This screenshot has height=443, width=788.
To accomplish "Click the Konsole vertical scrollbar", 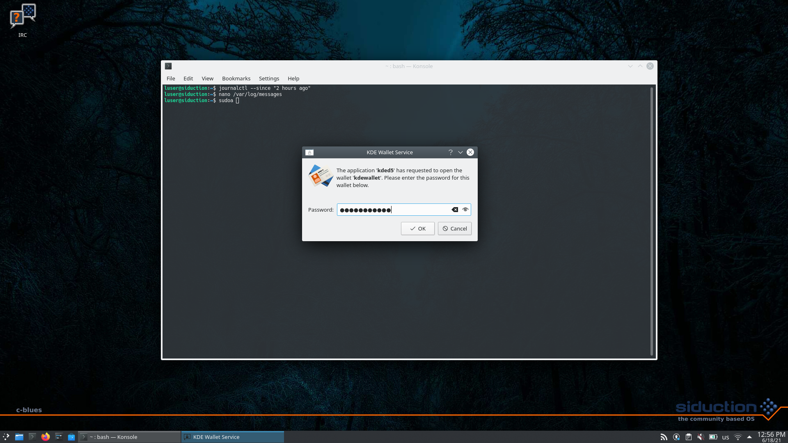I will (x=651, y=221).
